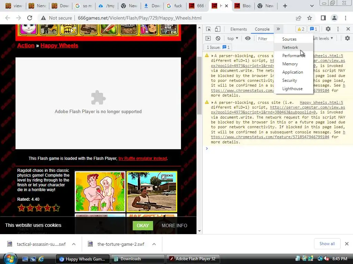Open the Windows Start button
The height and width of the screenshot is (264, 353).
[x=10, y=259]
